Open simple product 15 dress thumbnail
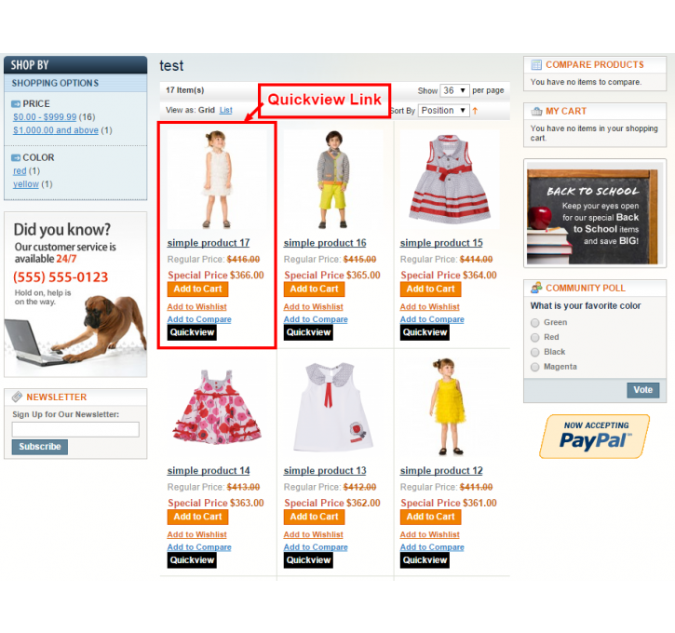This screenshot has height=633, width=675. click(450, 180)
